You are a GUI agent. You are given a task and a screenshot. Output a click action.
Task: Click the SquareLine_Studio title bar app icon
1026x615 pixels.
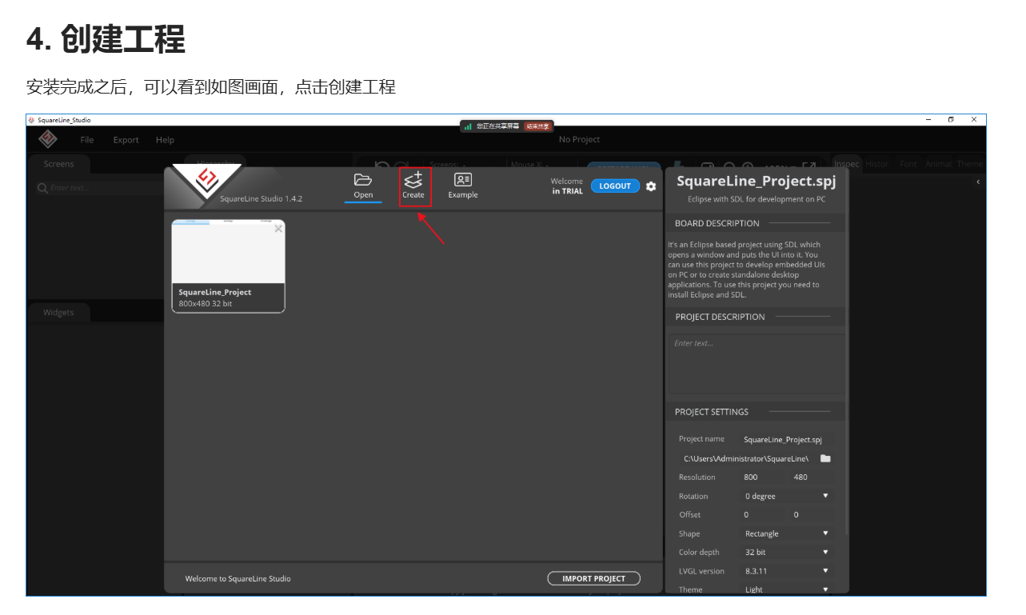(31, 120)
